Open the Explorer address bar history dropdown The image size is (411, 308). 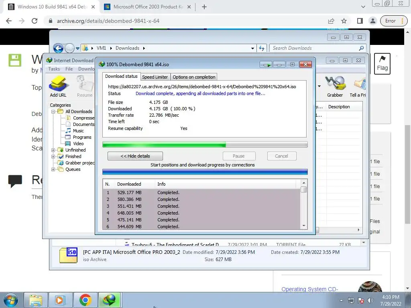pos(252,48)
